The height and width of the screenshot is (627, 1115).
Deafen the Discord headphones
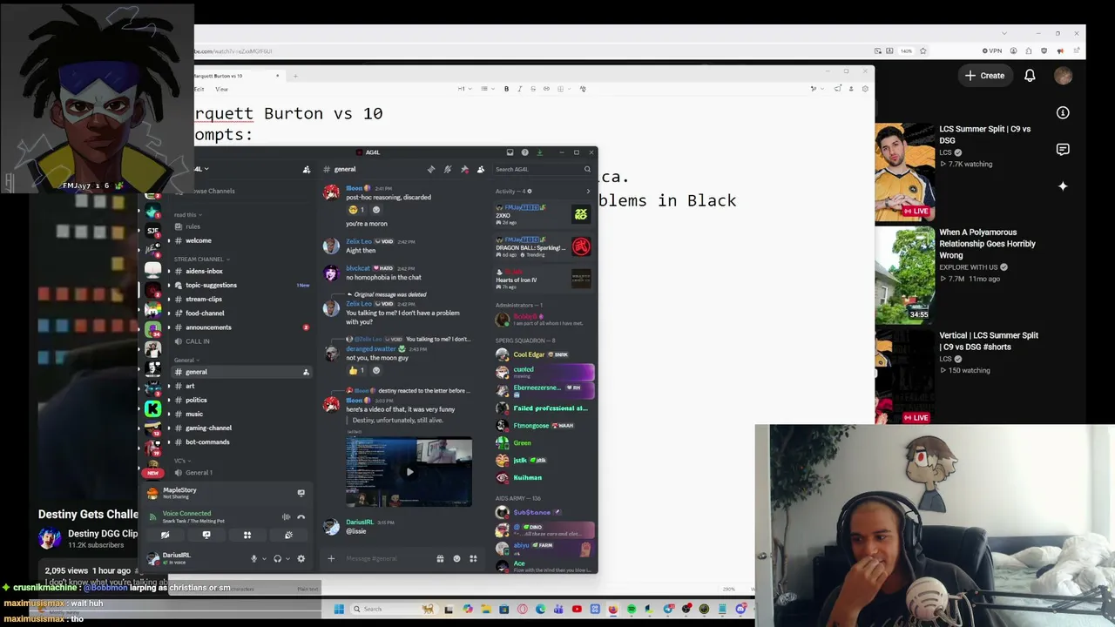tap(277, 558)
